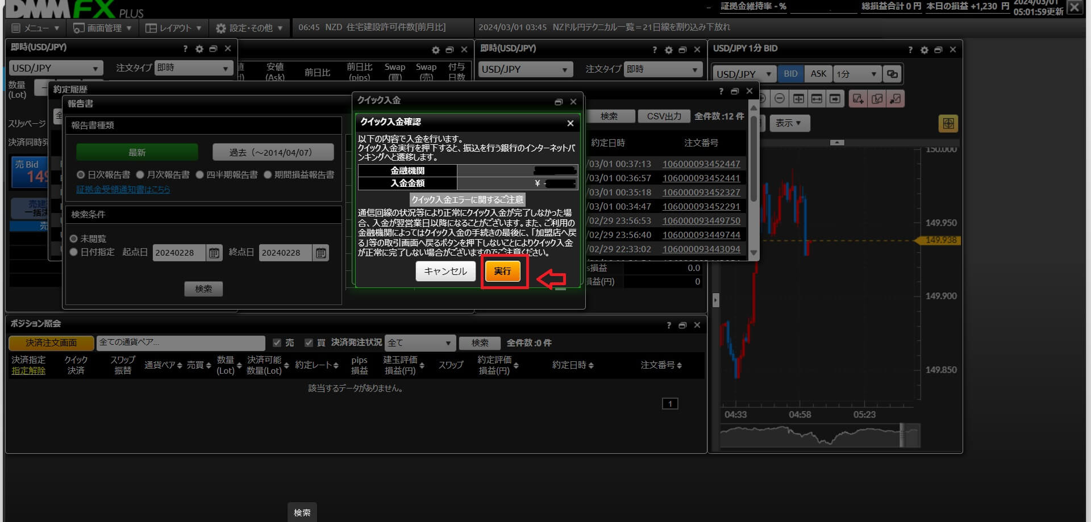1091x522 pixels.
Task: Toggle the 売 checkbox in position inquiry
Action: tap(277, 343)
